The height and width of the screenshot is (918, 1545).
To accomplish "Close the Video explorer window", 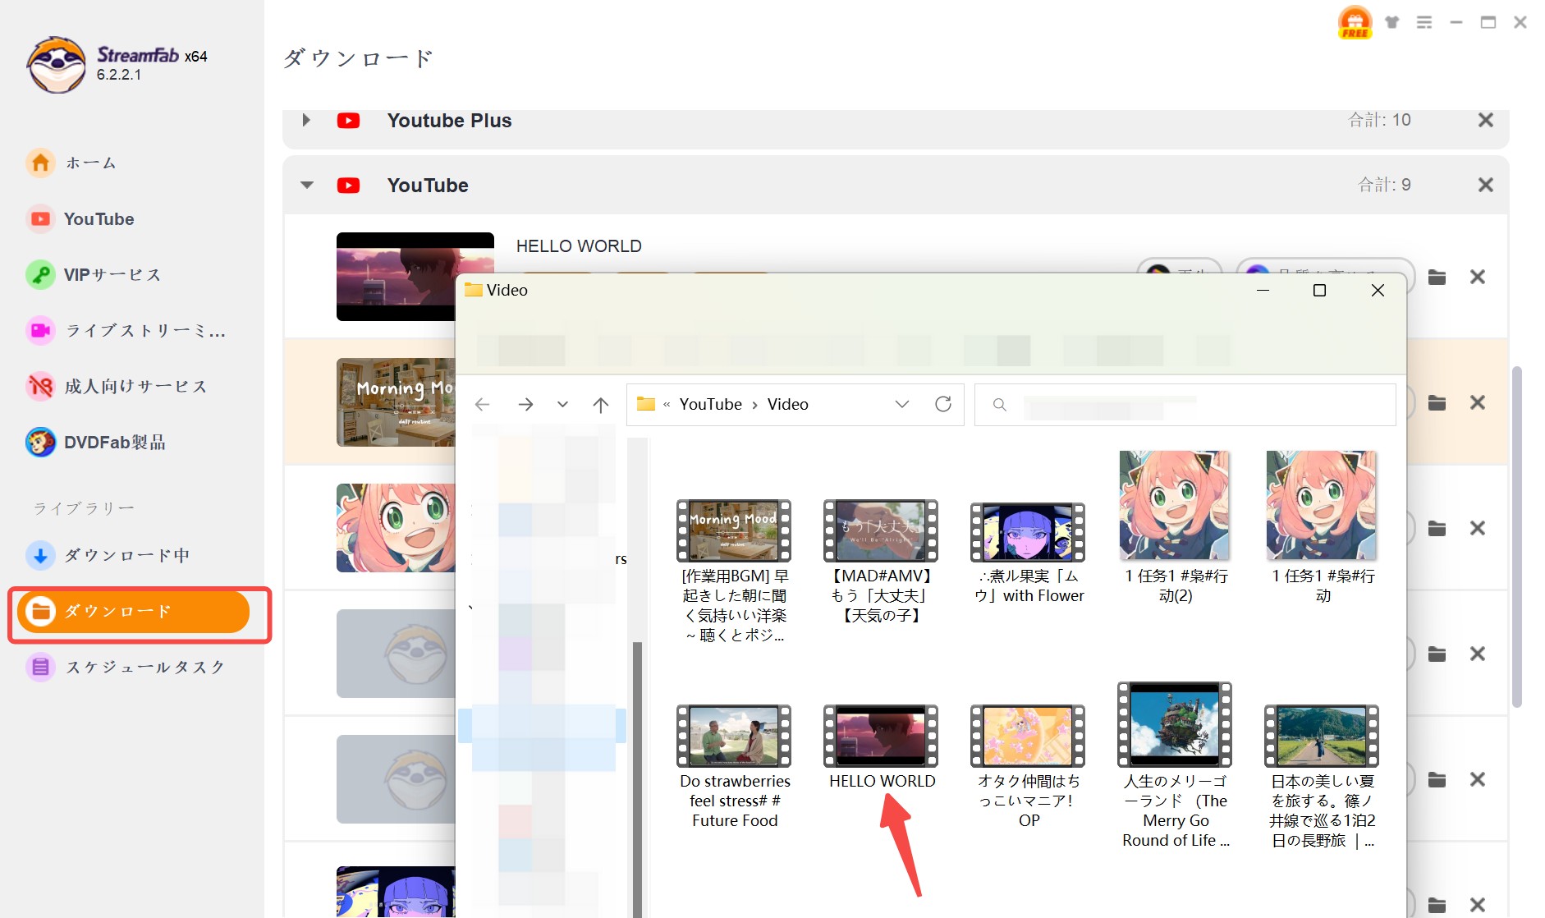I will pyautogui.click(x=1378, y=291).
